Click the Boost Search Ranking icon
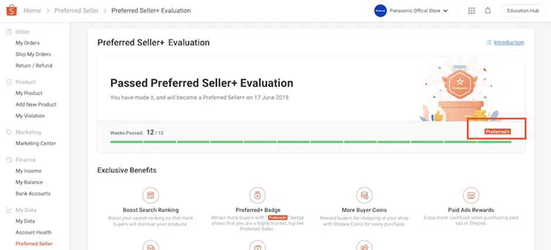Viewport: 551px width, 250px height. [151, 195]
